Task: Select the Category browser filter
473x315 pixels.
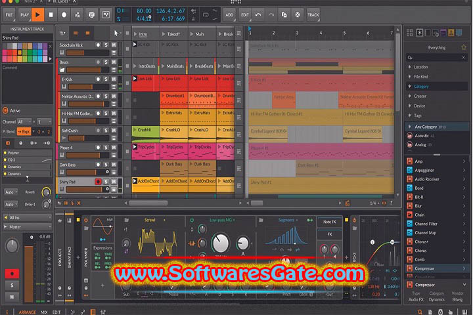Action: click(437, 86)
